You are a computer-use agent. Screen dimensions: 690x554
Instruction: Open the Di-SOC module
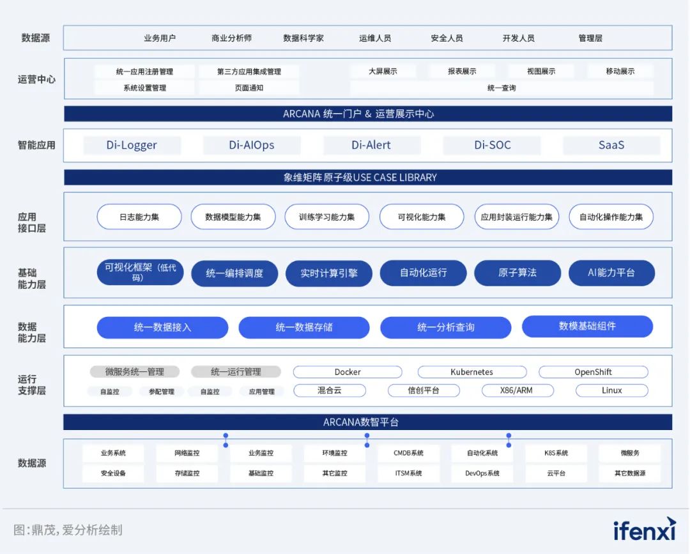tap(491, 145)
